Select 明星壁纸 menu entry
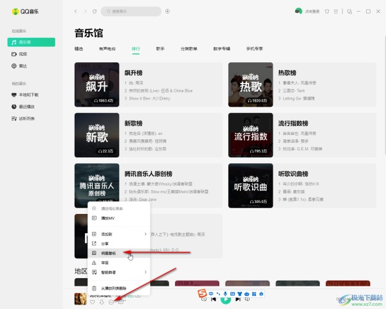This screenshot has height=309, width=386. 119,253
